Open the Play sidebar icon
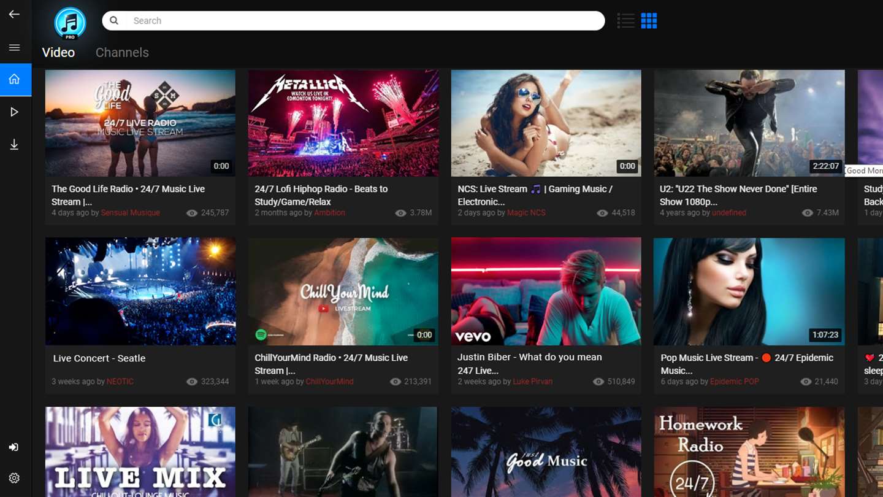The width and height of the screenshot is (883, 497). point(14,112)
